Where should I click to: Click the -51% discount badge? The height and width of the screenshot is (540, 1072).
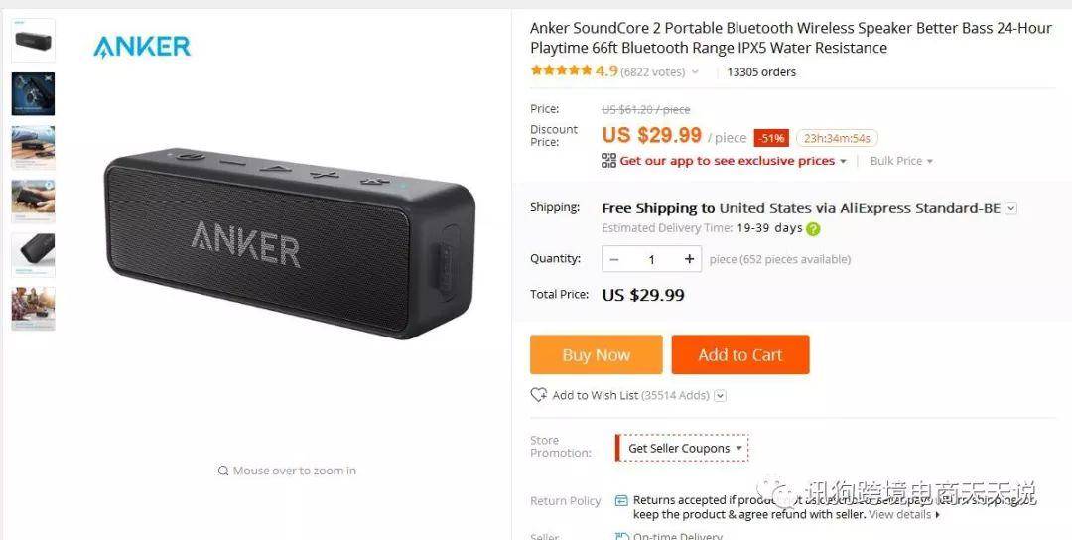[771, 138]
